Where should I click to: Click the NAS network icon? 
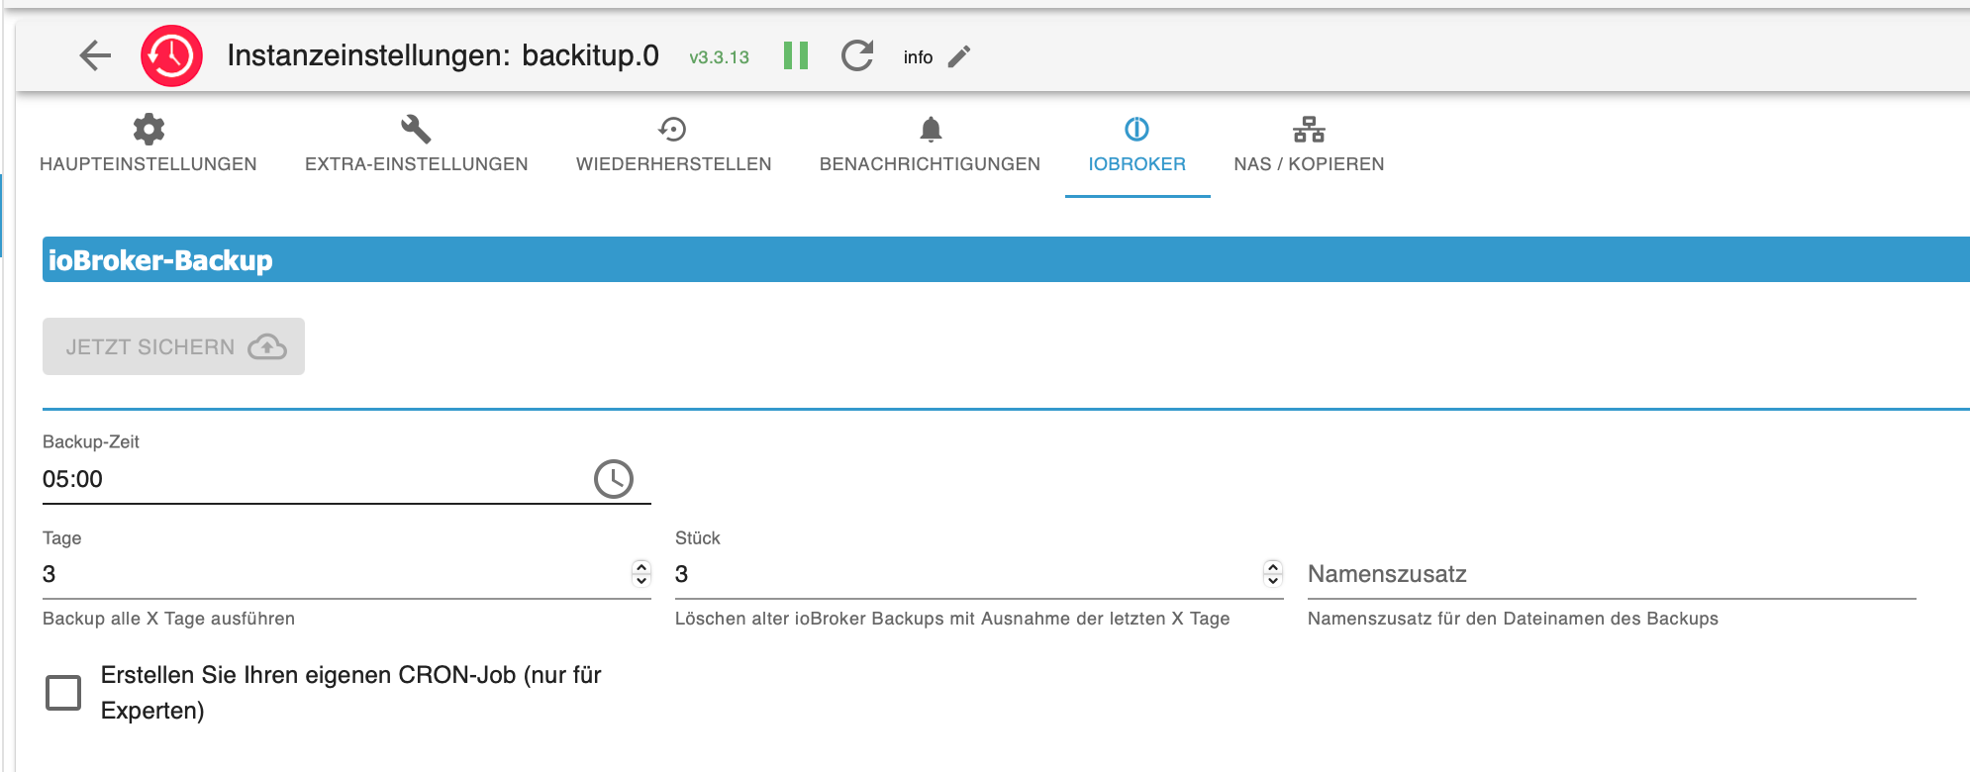pyautogui.click(x=1309, y=129)
